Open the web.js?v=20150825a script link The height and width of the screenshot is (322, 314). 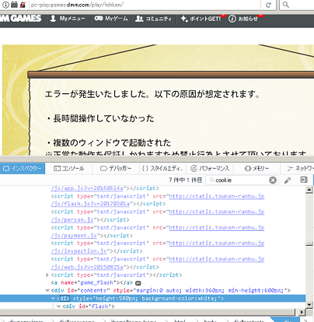pyautogui.click(x=87, y=267)
